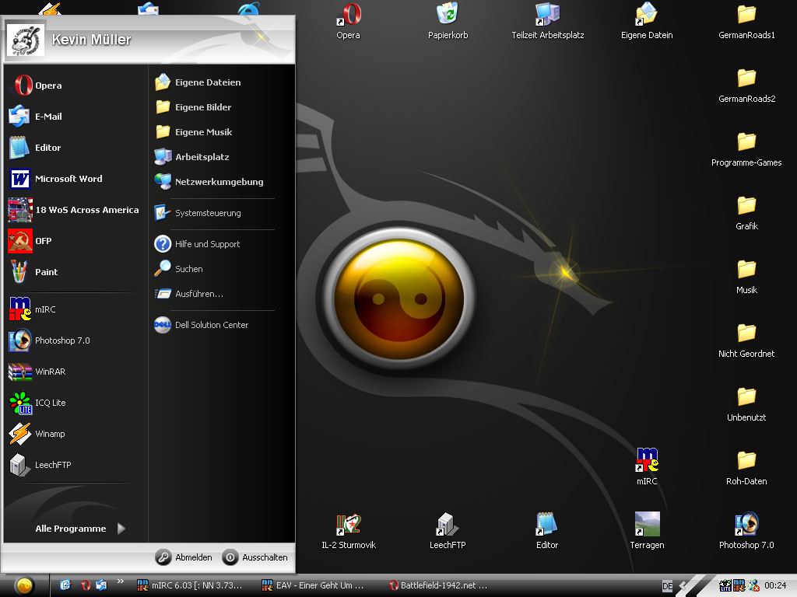Open Eigene Musik folder
Screen dimensions: 797x597
click(194, 132)
